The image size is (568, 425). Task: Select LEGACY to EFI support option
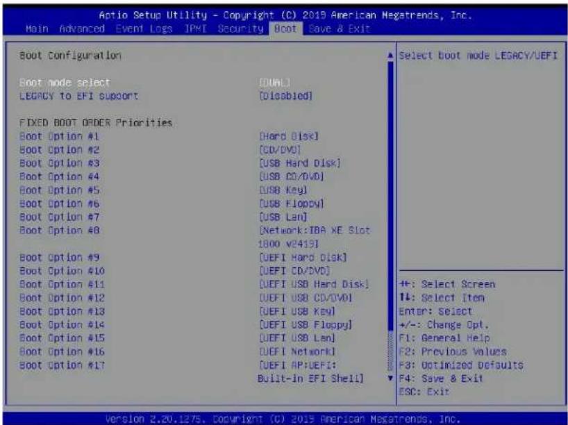[x=78, y=96]
